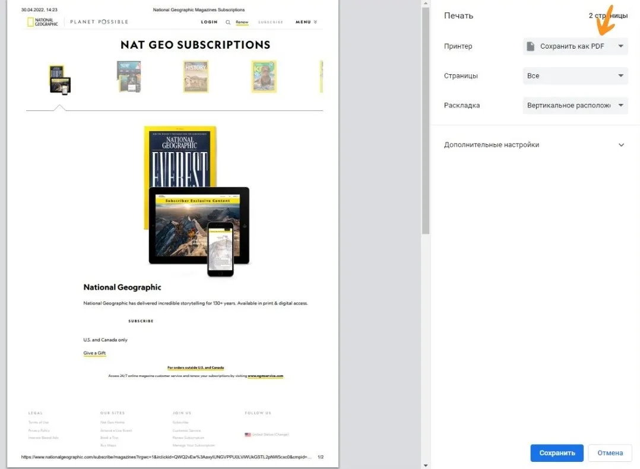Click the vertical preview scrollbar thumb
The height and width of the screenshot is (469, 640).
426,121
